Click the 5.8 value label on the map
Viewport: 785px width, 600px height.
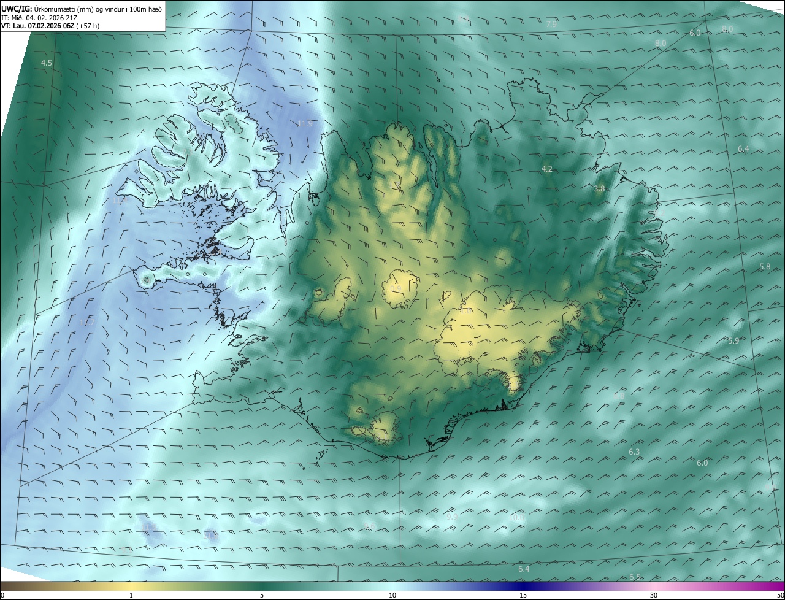tap(765, 267)
